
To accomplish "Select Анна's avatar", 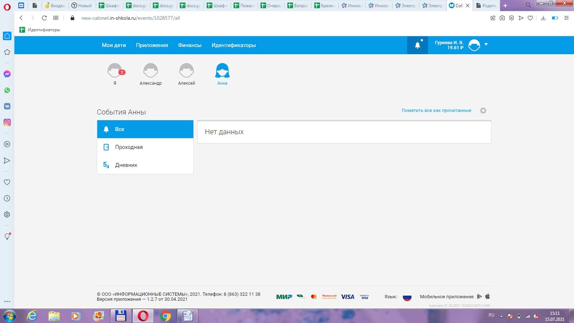I will pyautogui.click(x=222, y=70).
